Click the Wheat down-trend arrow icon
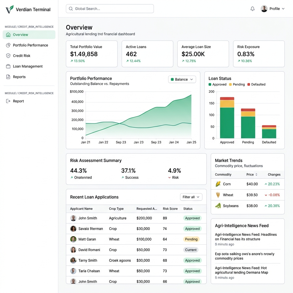 click(266, 195)
